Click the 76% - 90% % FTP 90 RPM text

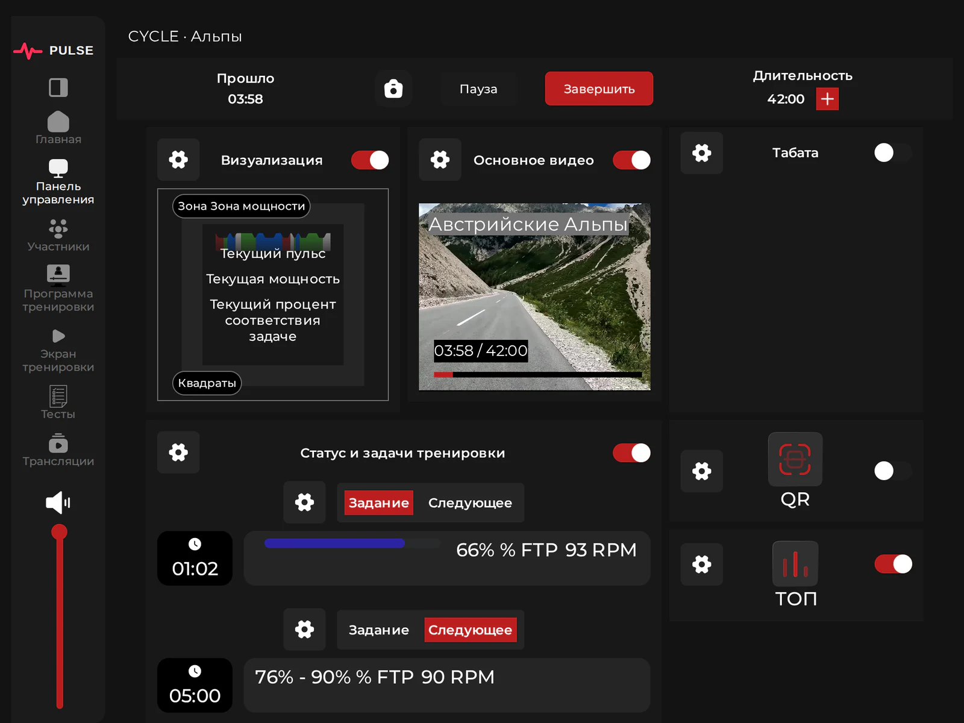click(375, 677)
